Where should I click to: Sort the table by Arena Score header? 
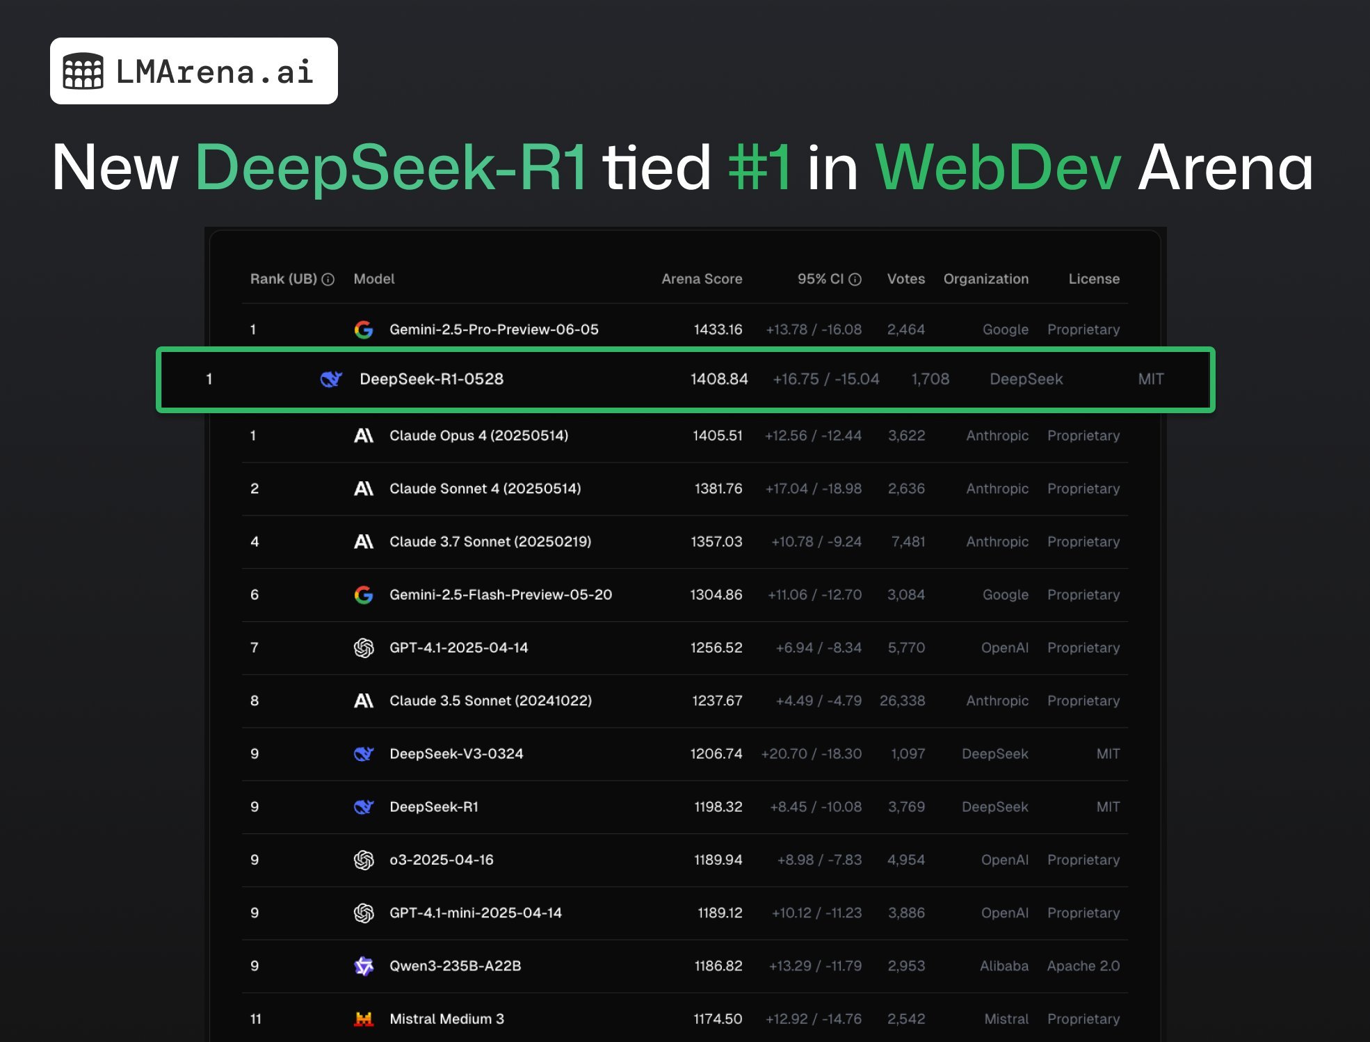pyautogui.click(x=701, y=278)
